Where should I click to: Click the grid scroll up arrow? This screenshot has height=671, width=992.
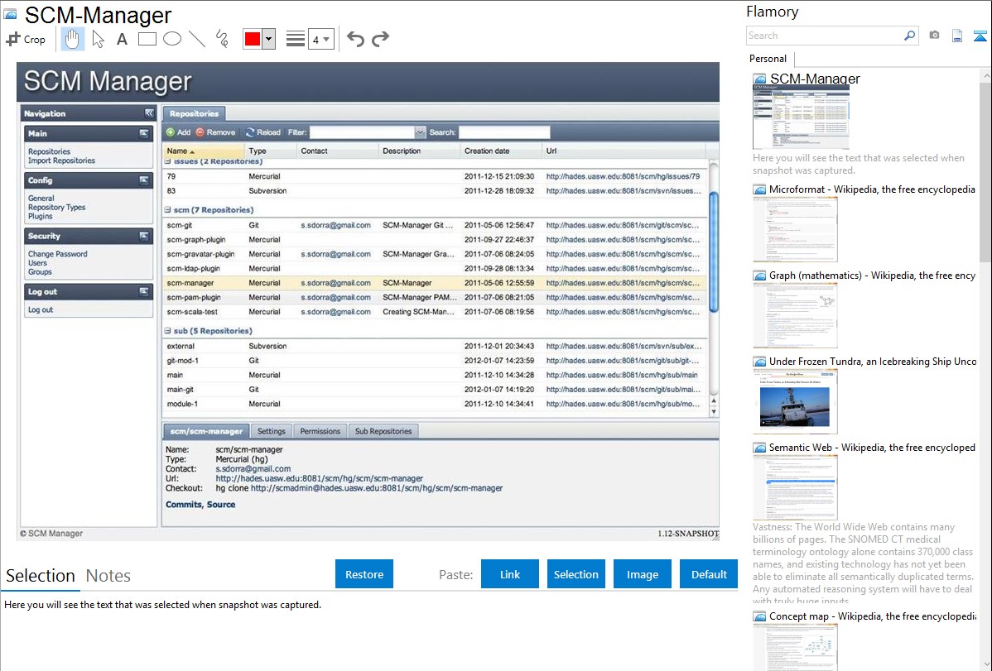pyautogui.click(x=714, y=401)
